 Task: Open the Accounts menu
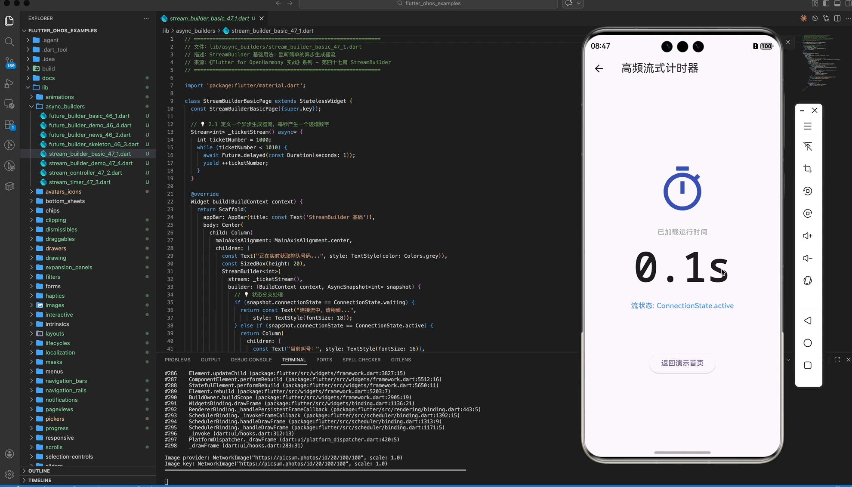(9, 454)
